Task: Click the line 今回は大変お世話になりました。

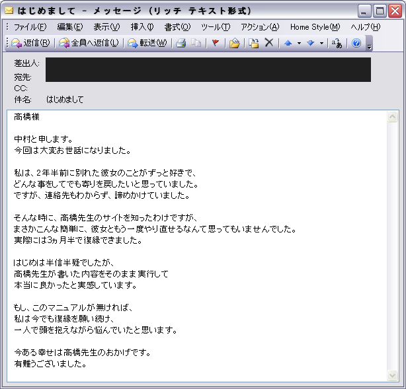Action: point(72,151)
